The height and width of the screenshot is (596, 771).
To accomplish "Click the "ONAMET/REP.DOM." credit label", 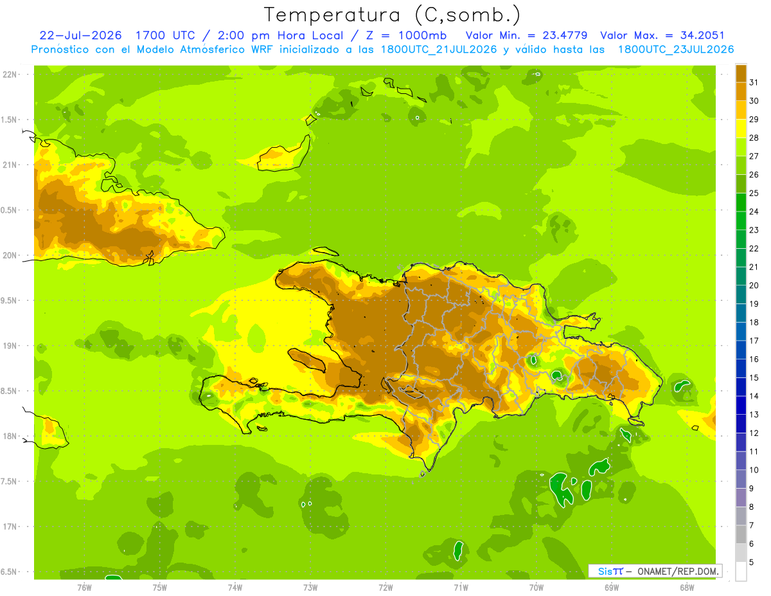I will point(678,571).
